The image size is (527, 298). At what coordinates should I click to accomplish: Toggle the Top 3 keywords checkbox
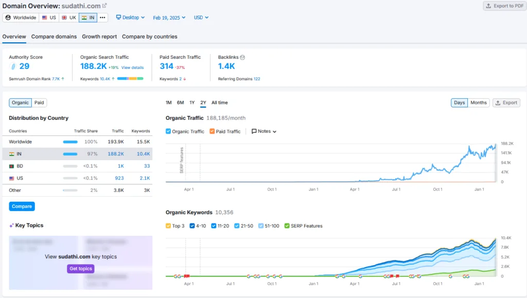(168, 226)
